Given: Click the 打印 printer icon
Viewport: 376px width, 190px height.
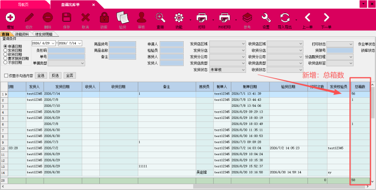Looking at the screenshot, I should (202, 18).
